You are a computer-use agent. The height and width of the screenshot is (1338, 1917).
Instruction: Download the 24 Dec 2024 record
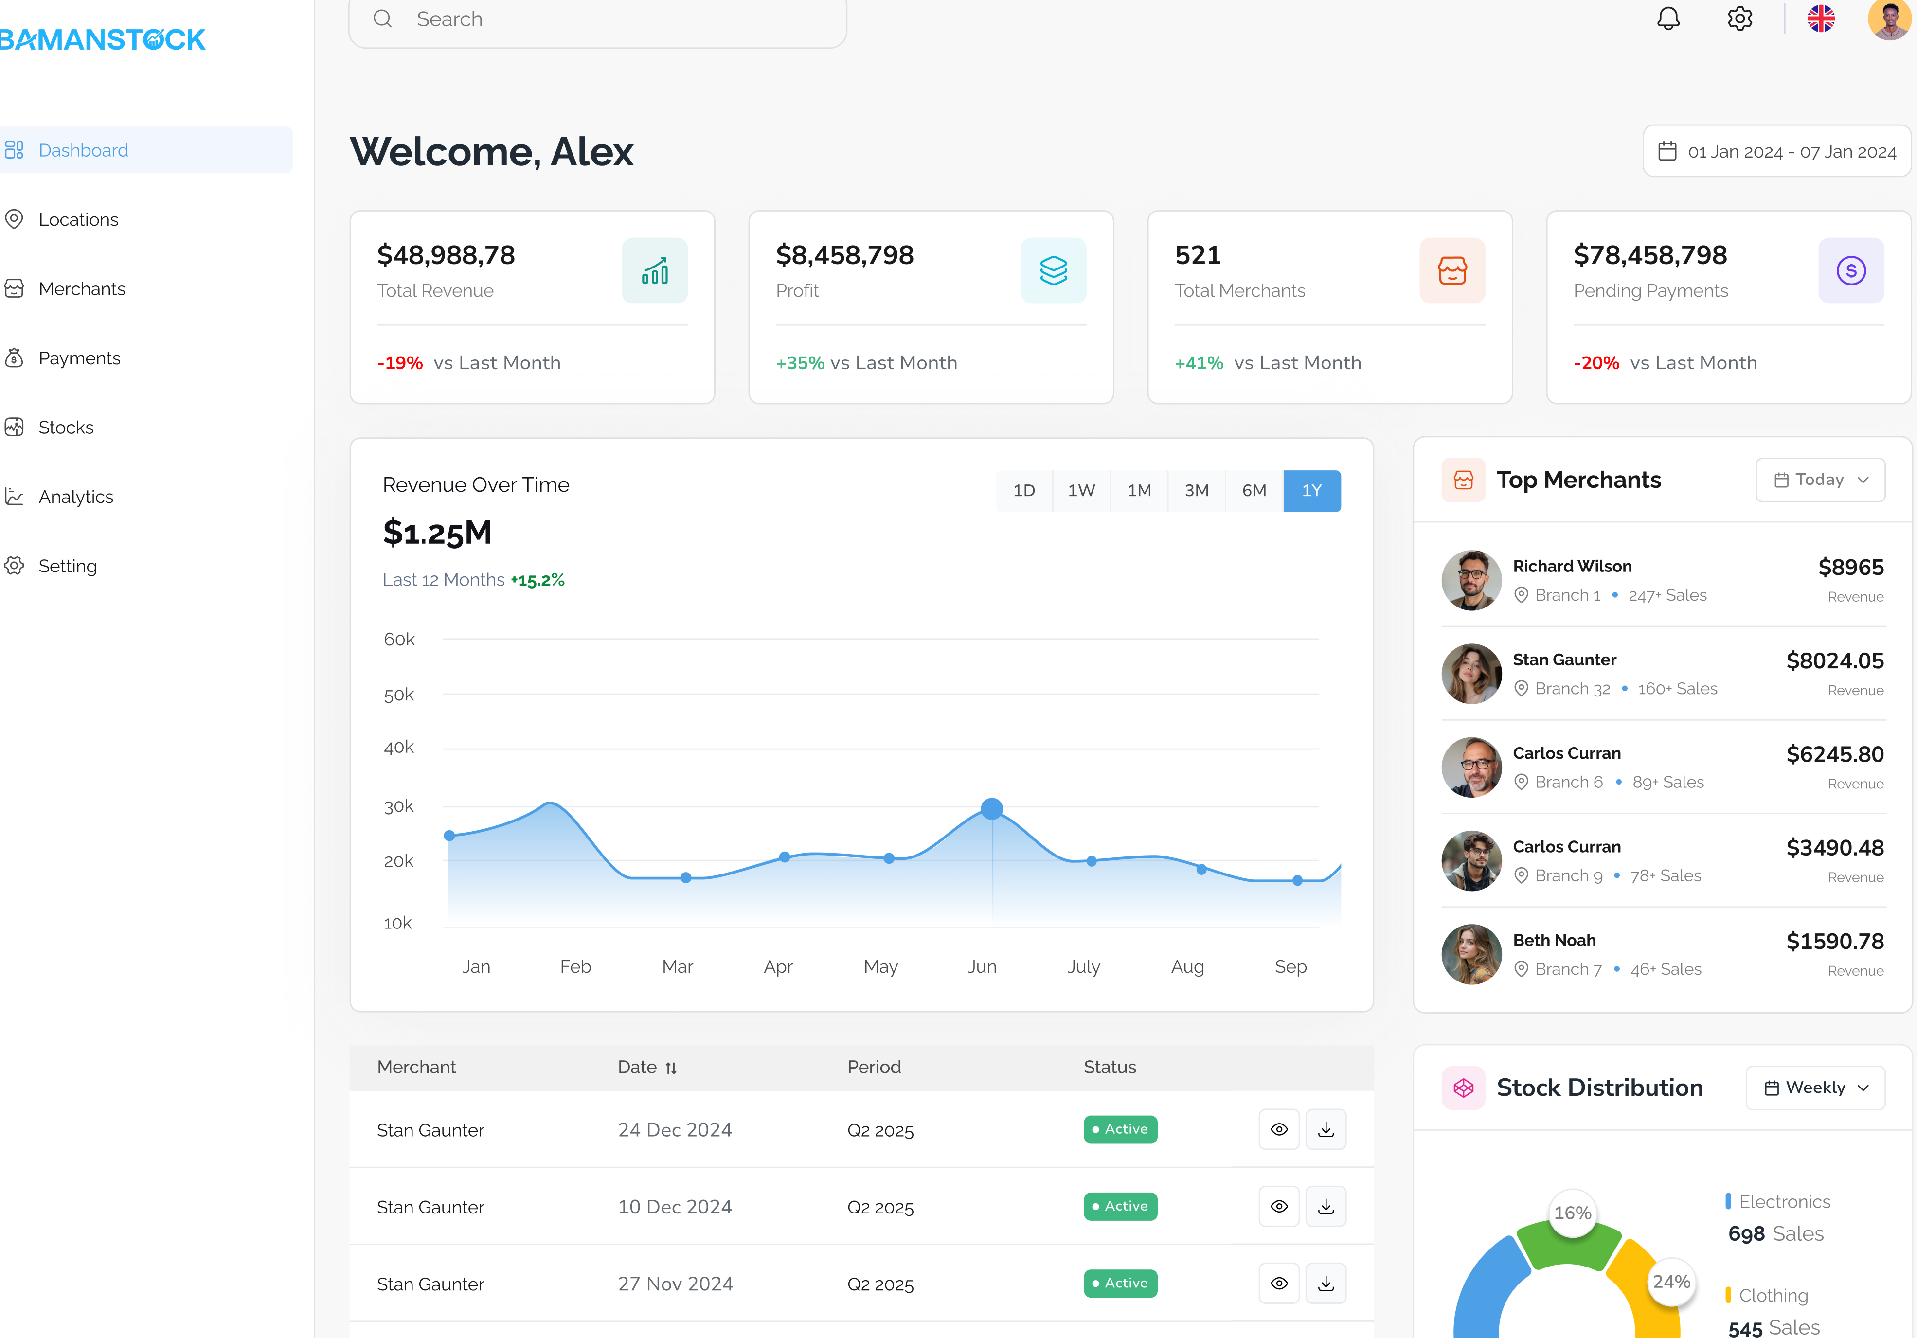pos(1326,1129)
